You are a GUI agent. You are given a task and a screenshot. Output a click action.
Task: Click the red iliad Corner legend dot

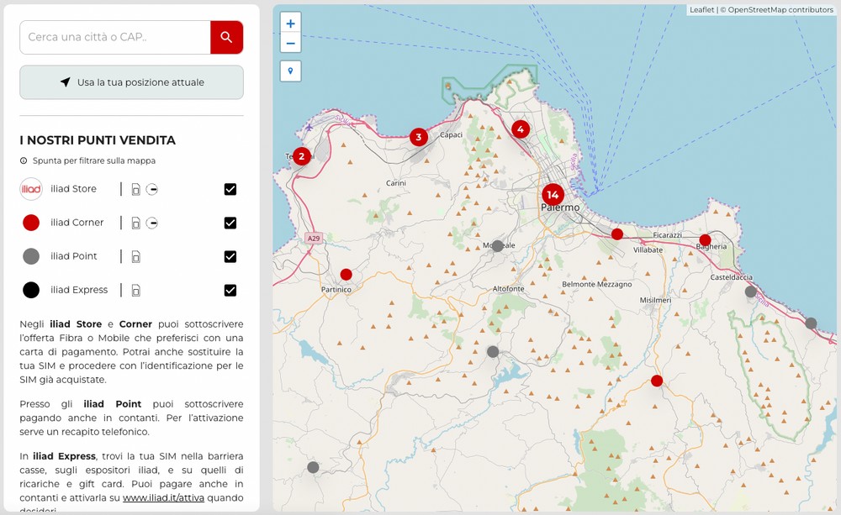pos(31,223)
